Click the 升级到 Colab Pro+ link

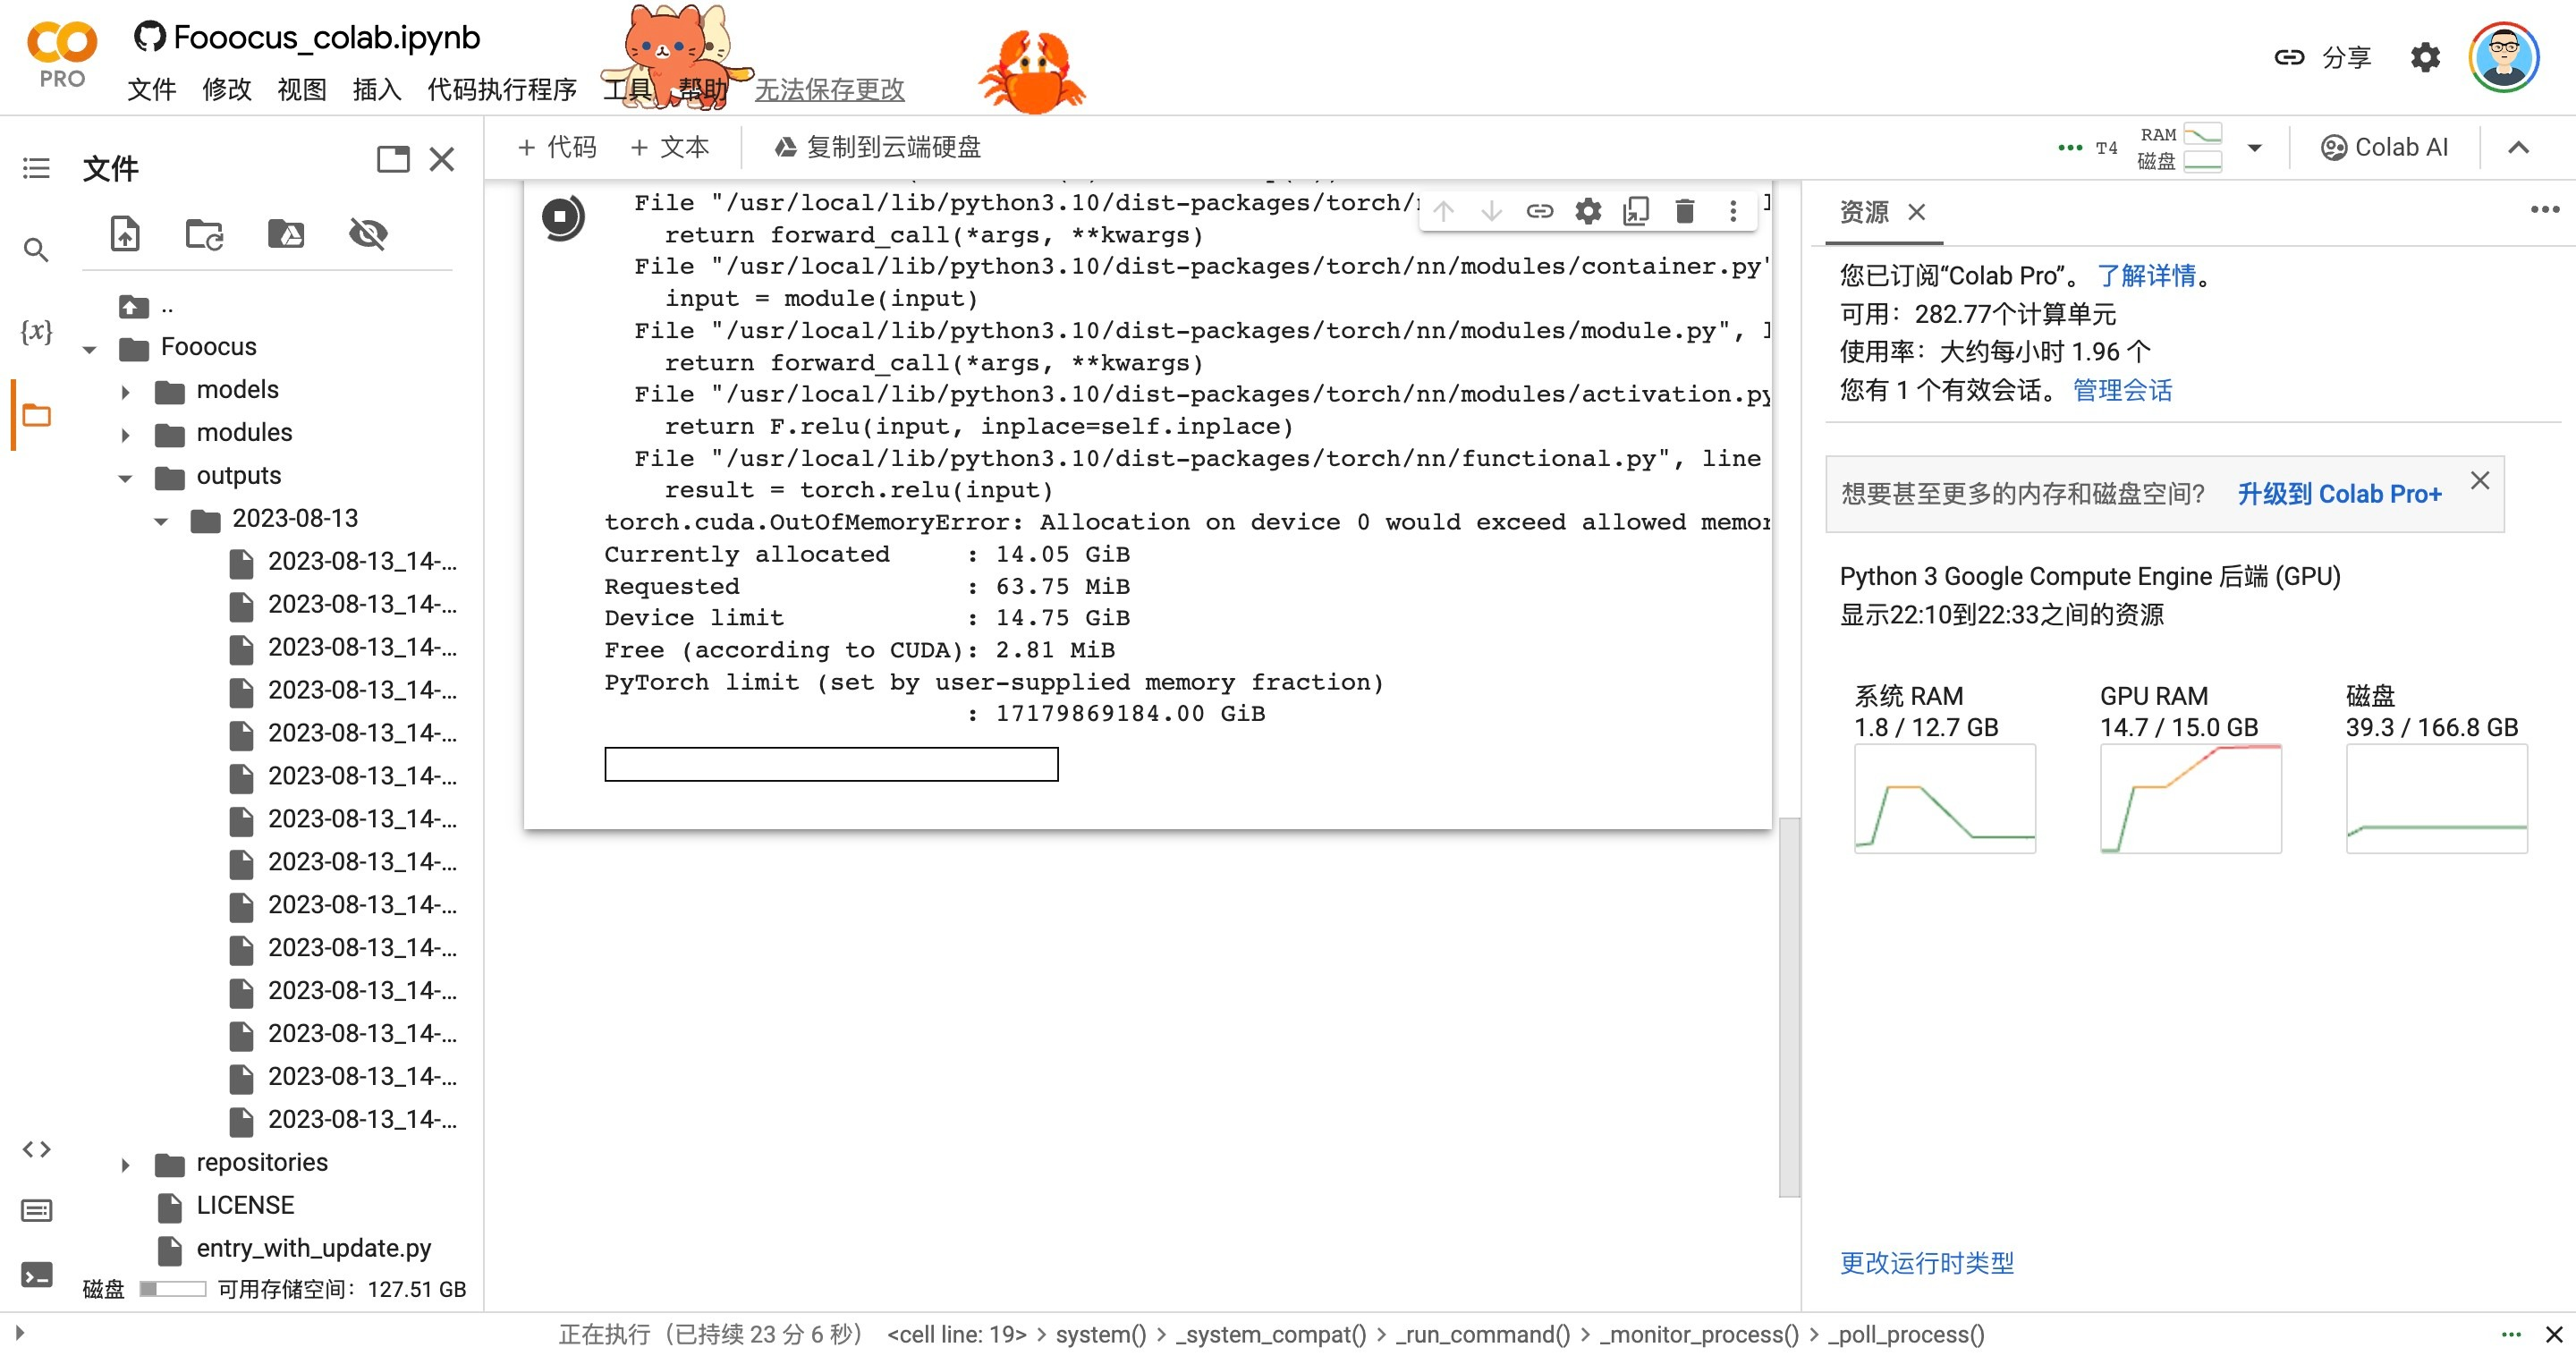click(2339, 493)
